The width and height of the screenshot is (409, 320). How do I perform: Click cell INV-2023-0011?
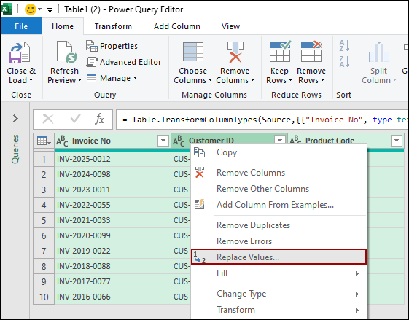pyautogui.click(x=112, y=190)
